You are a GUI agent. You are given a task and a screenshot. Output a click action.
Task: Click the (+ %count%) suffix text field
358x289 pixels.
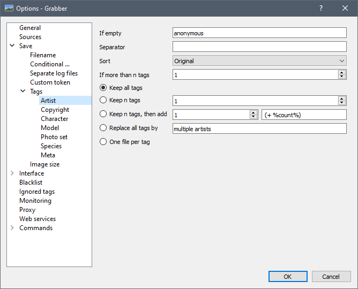coord(304,115)
